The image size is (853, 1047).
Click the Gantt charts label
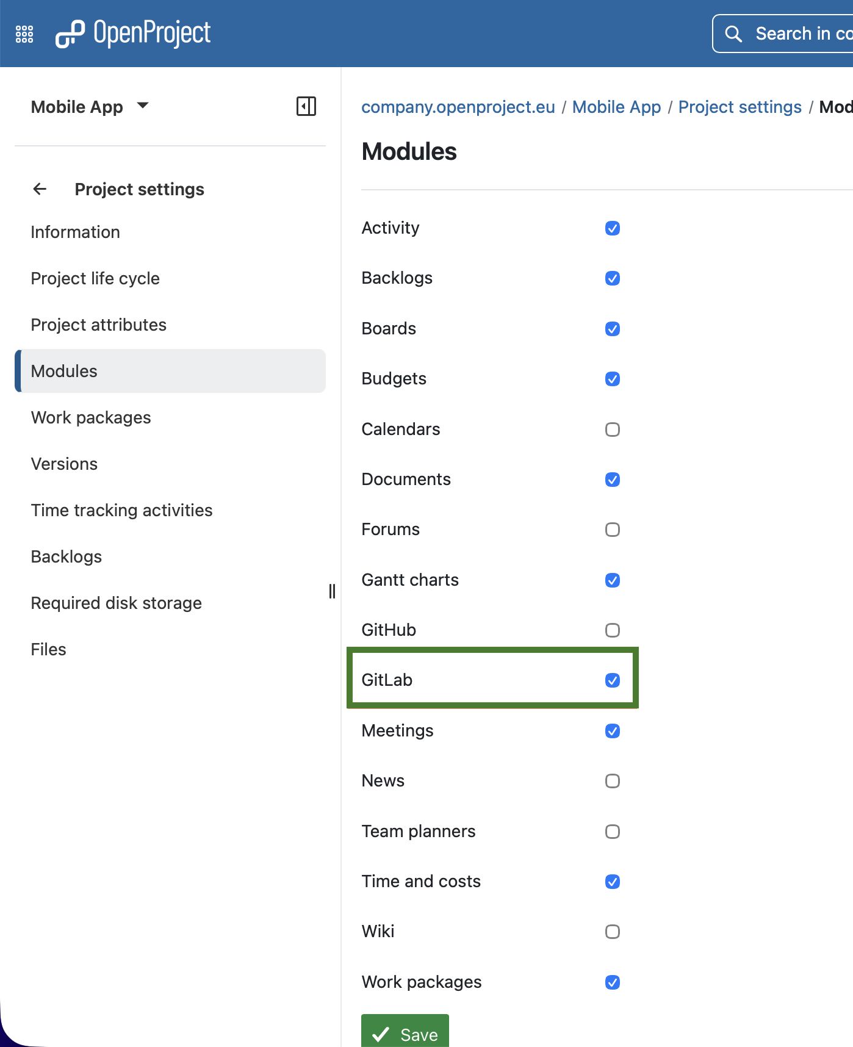410,580
